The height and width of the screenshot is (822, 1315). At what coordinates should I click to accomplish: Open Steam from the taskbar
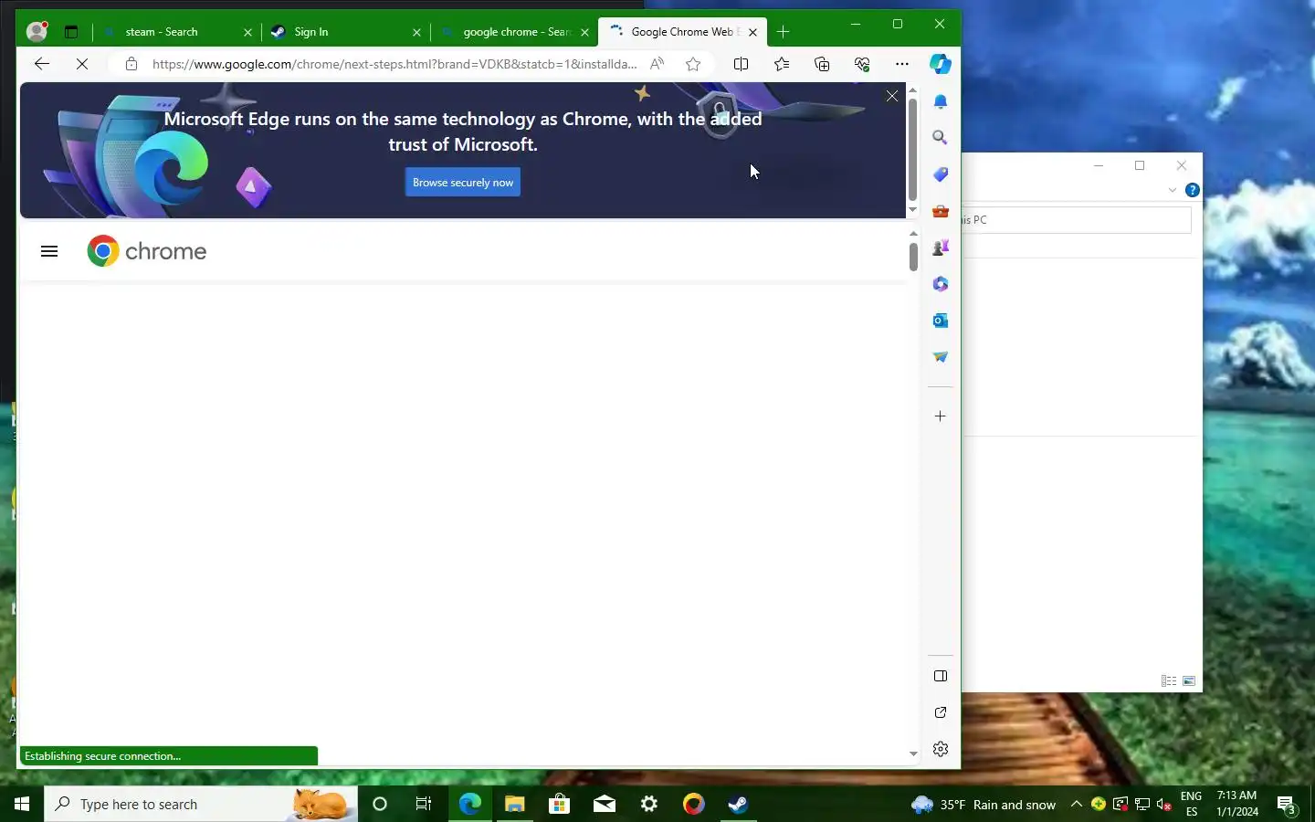point(738,804)
